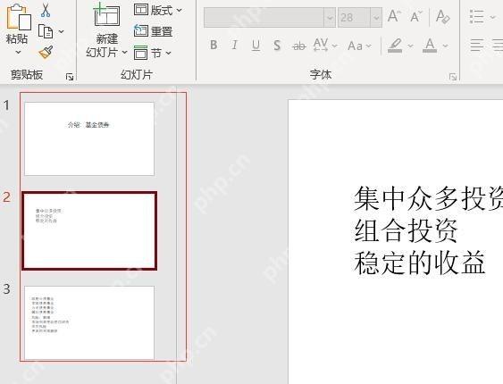
Task: Open the Paste options dropdown arrow
Action: coord(18,52)
